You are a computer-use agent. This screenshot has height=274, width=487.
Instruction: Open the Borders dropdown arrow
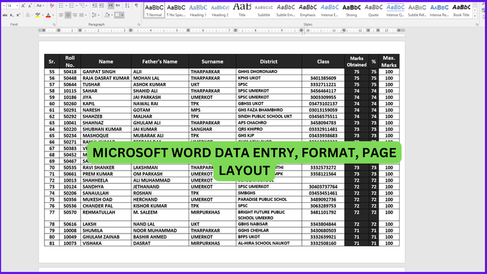pyautogui.click(x=122, y=15)
